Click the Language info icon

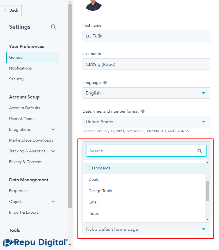[x=105, y=82]
